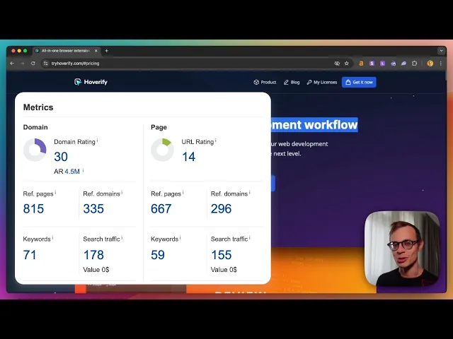Image resolution: width=453 pixels, height=339 pixels.
Task: Click info icon beside Domain Keywords
Action: tap(52, 237)
